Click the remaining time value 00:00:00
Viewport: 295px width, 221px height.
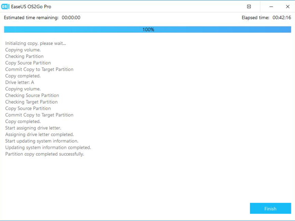(71, 18)
